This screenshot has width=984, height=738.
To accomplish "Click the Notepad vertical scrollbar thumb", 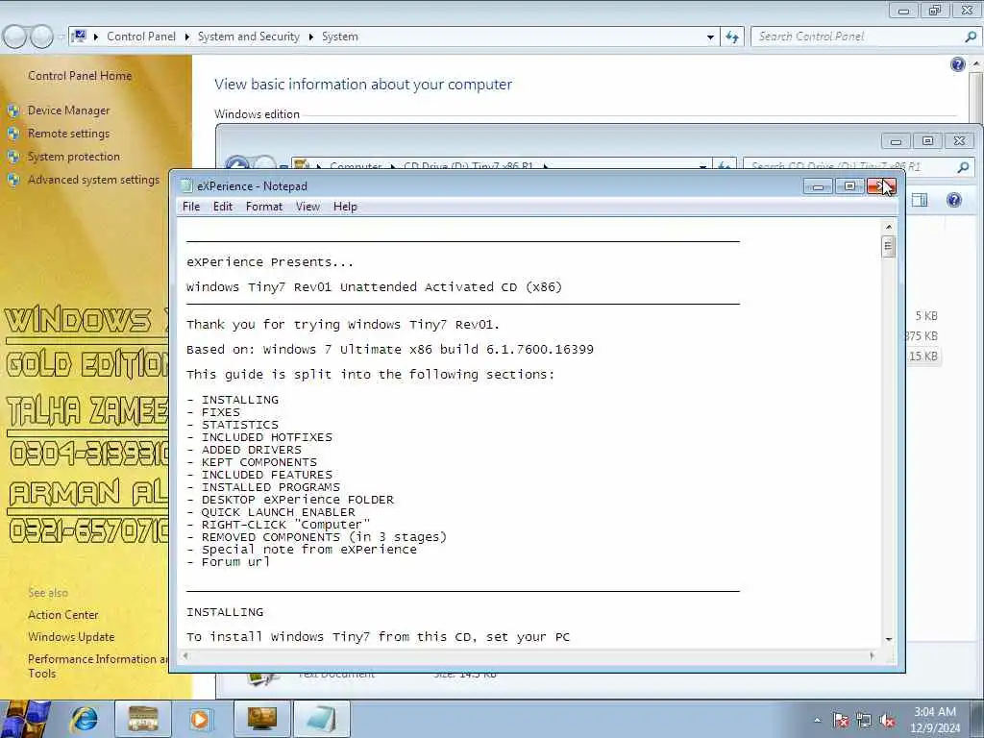I will click(888, 246).
